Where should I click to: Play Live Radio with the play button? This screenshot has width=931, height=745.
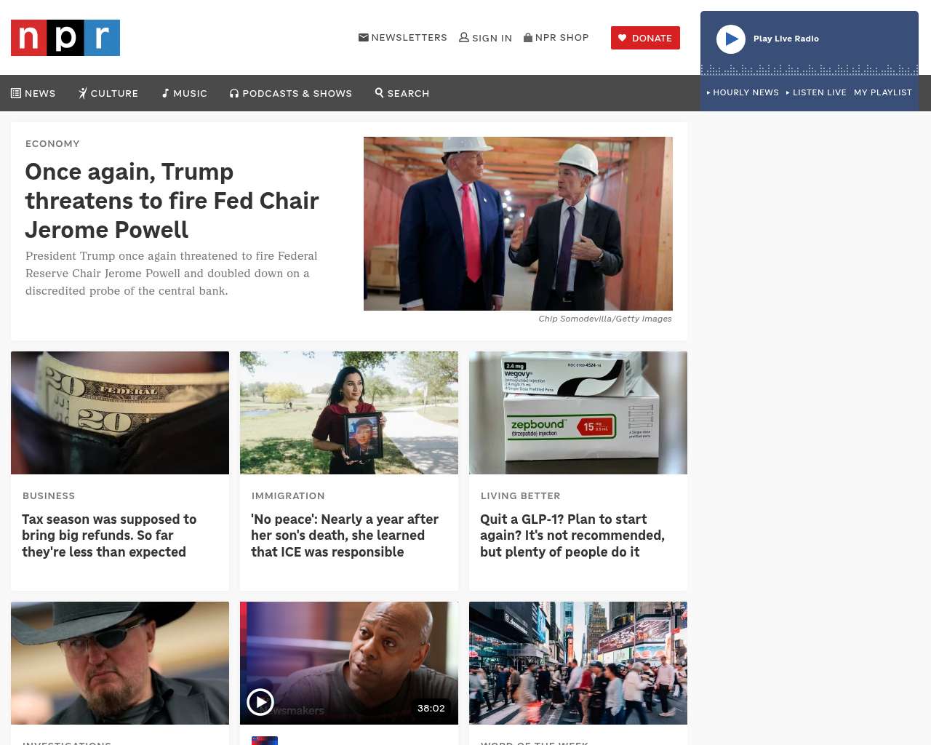coord(731,39)
